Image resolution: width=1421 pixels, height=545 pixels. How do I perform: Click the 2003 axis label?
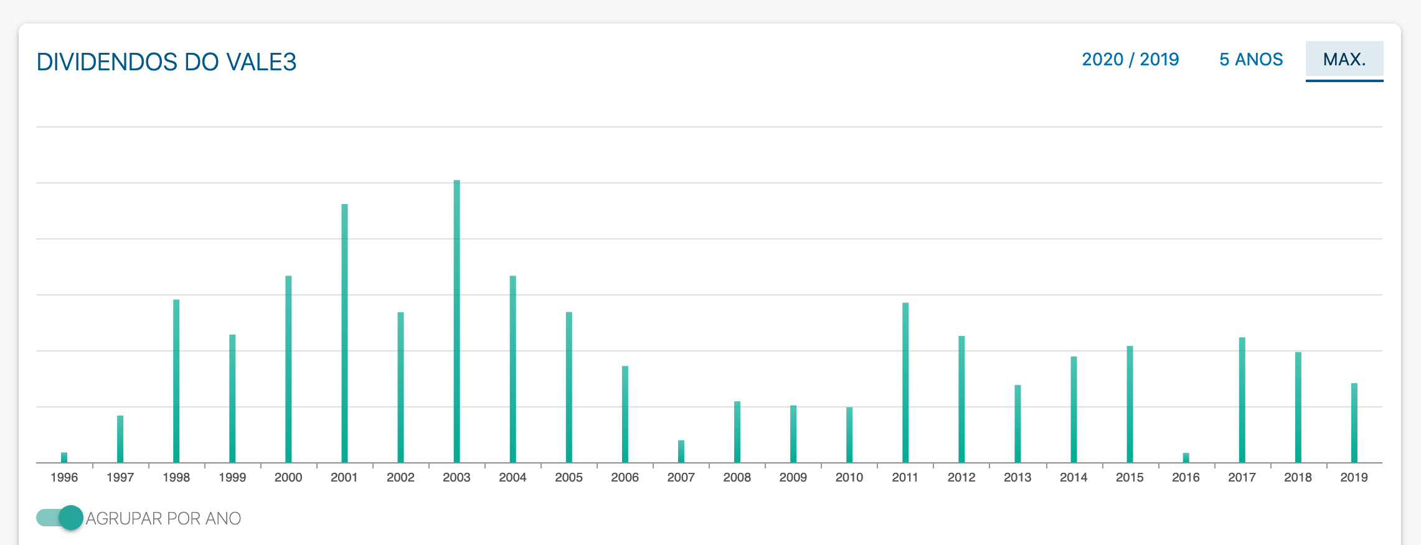[x=456, y=477]
